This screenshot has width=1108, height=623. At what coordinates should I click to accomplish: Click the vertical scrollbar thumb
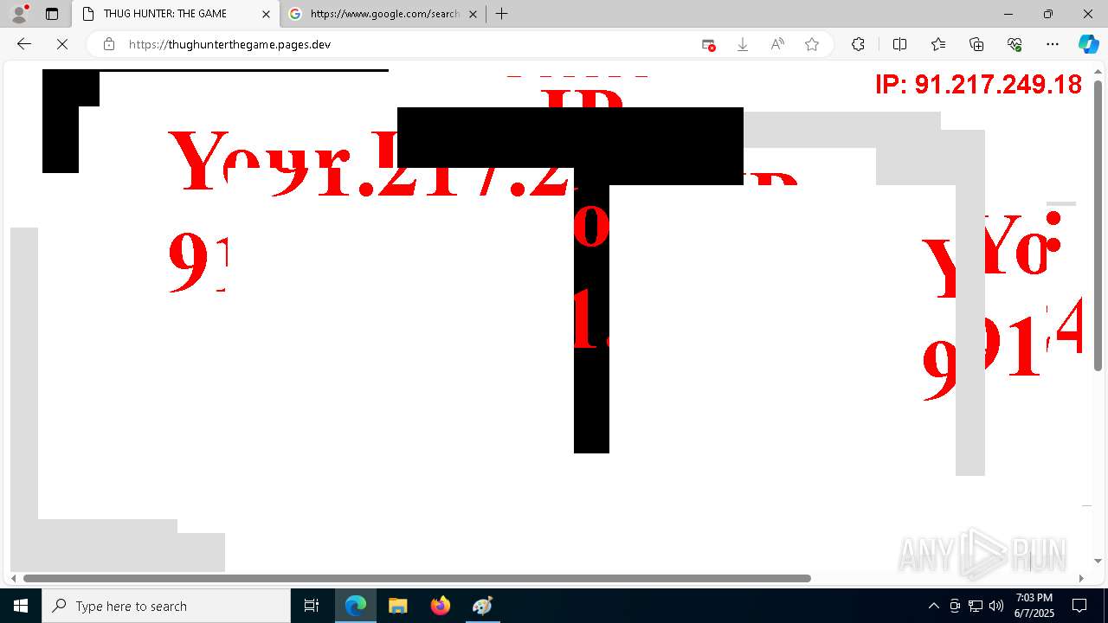[1098, 225]
